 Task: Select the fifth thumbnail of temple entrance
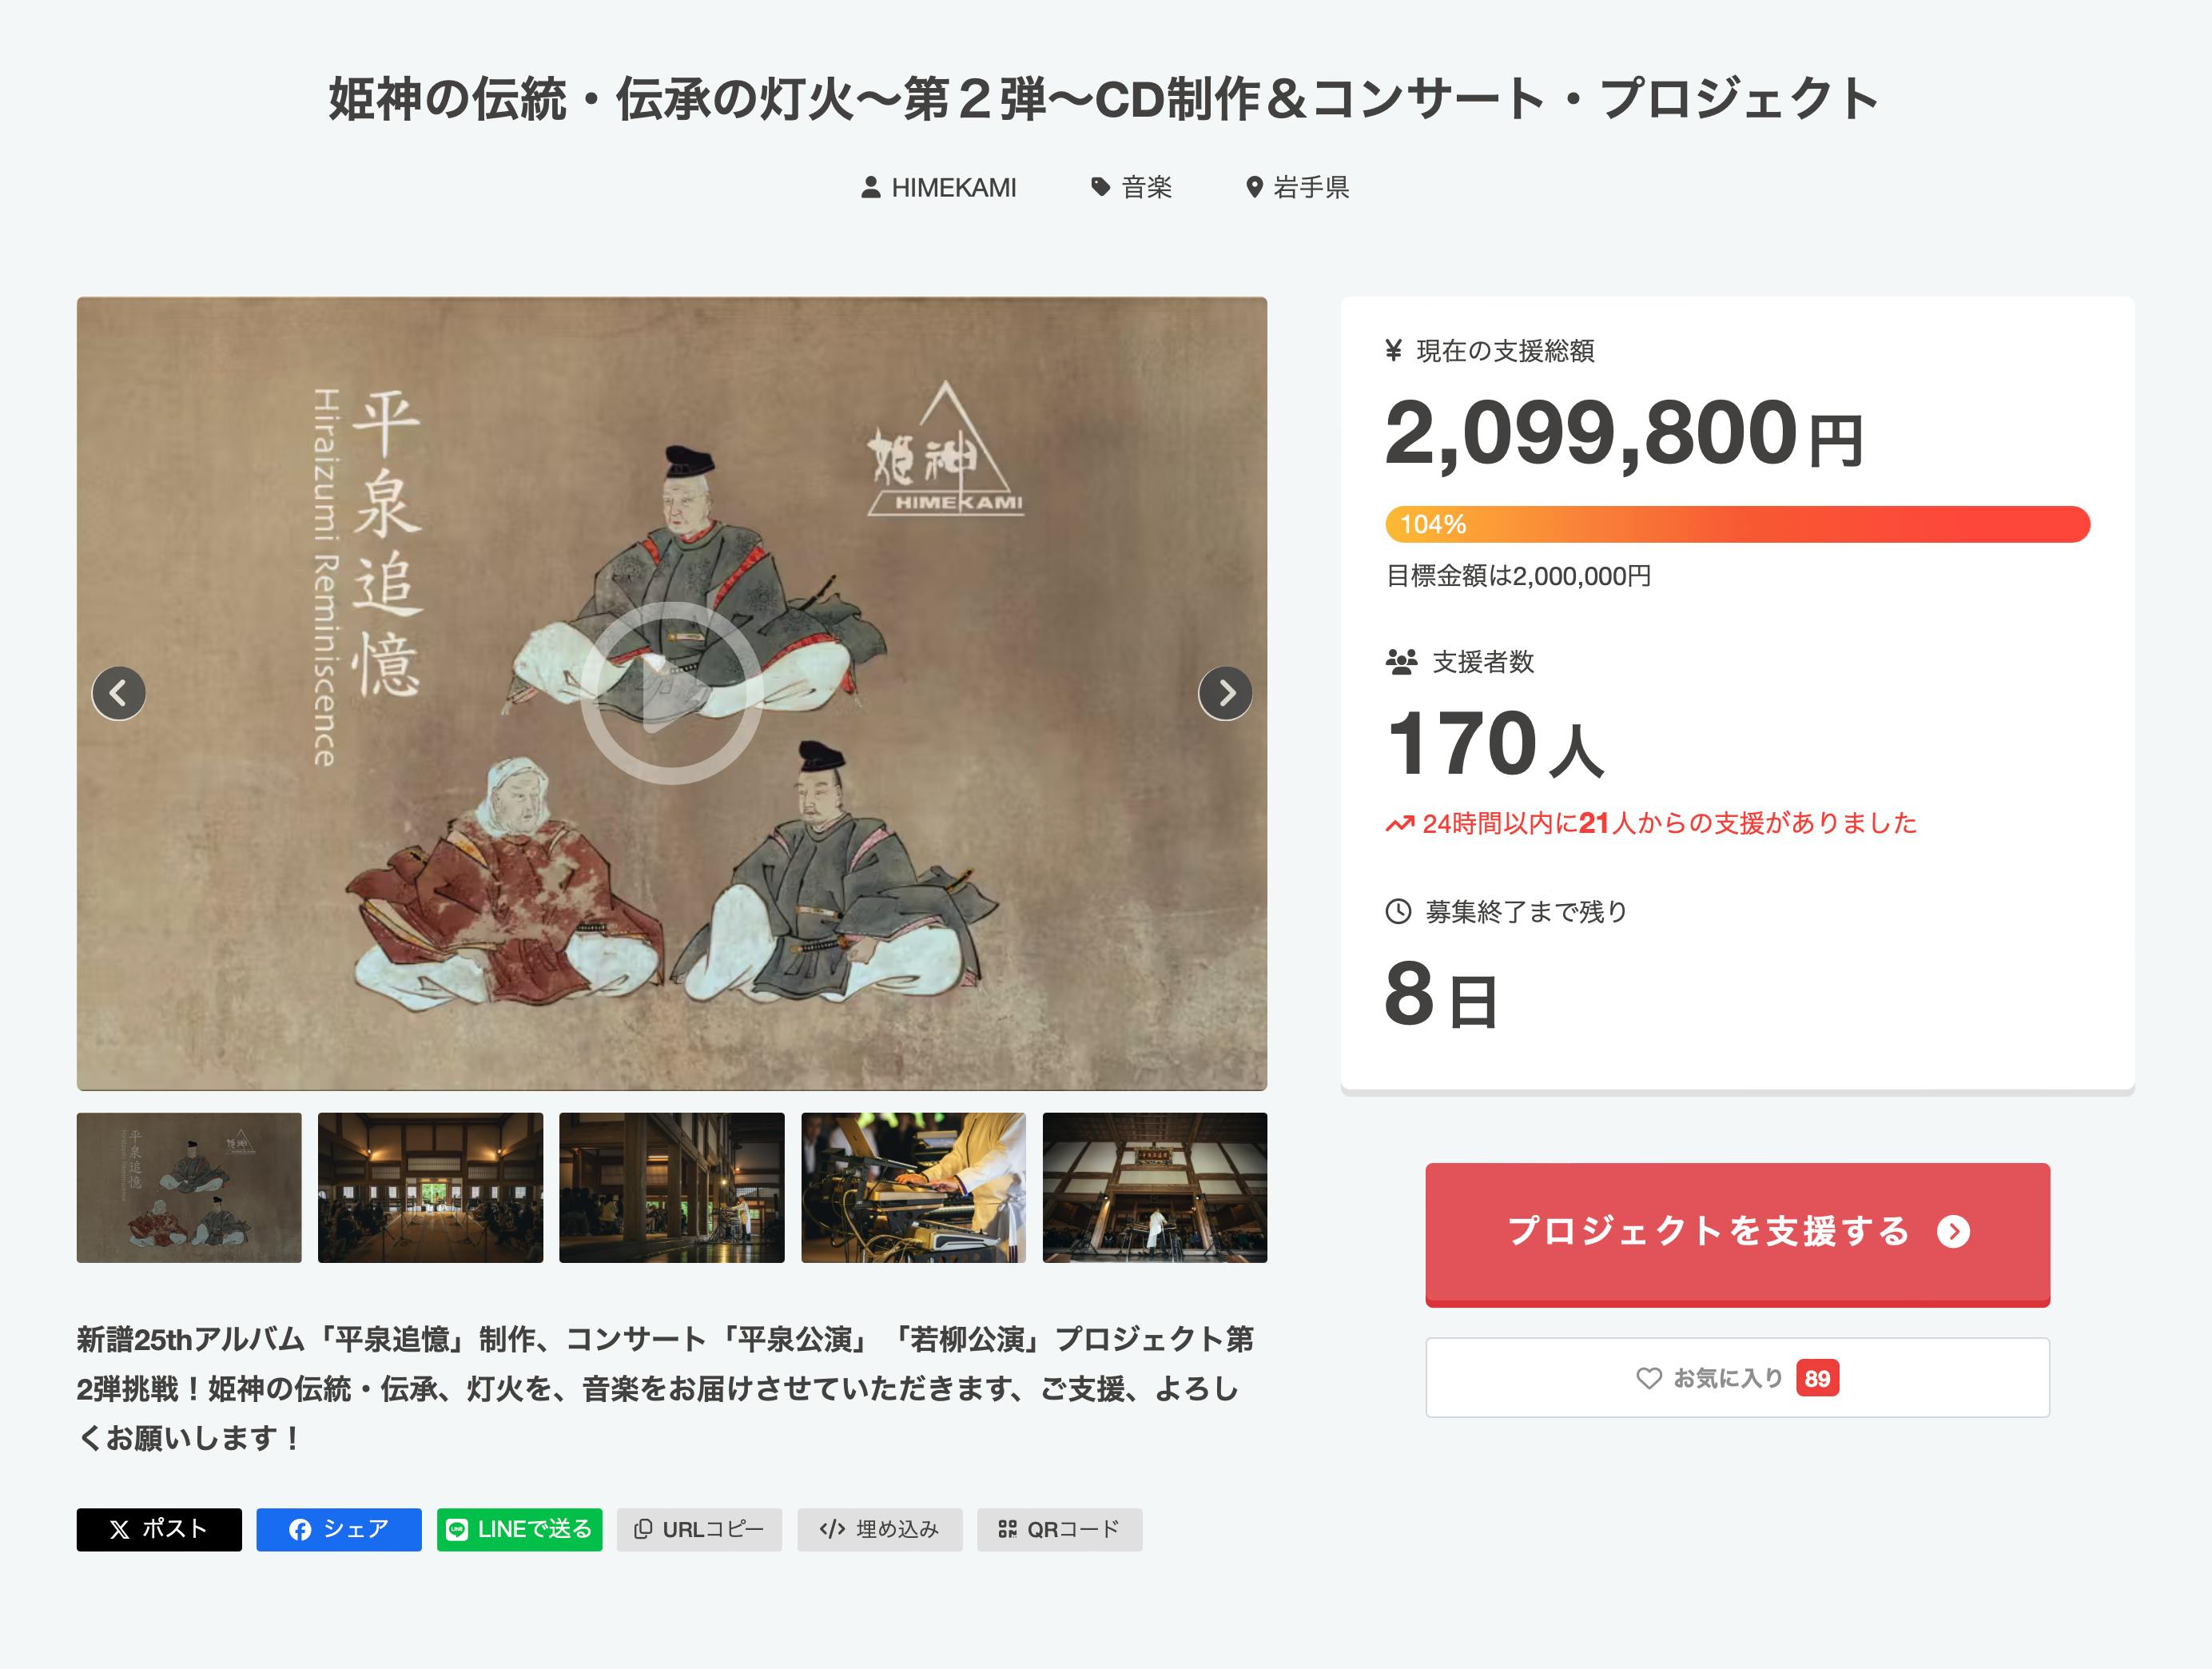click(x=1154, y=1188)
